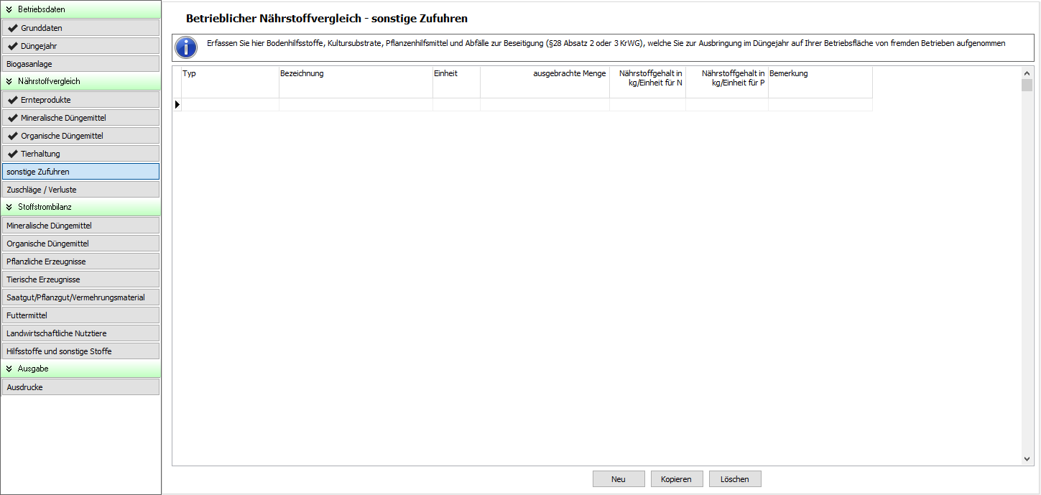Screen dimensions: 1041x495
Task: Click the blue info icon
Action: coord(186,47)
